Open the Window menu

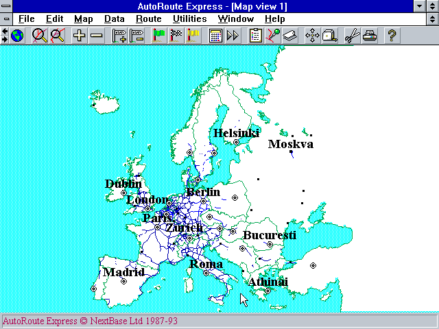click(236, 19)
